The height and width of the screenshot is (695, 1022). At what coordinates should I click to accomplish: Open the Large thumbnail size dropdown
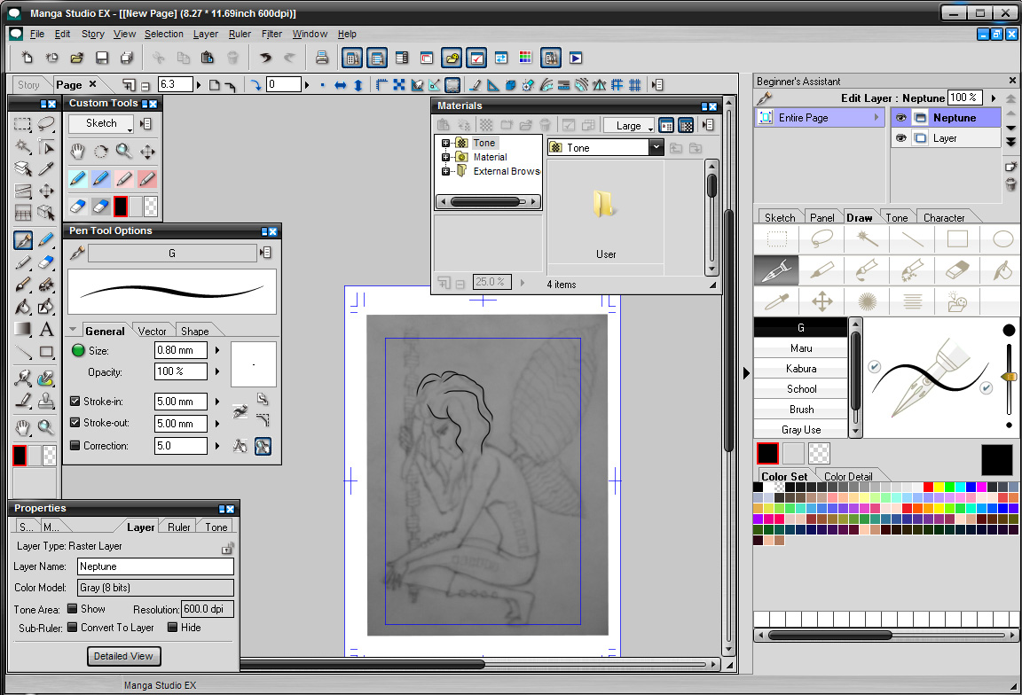tap(629, 126)
